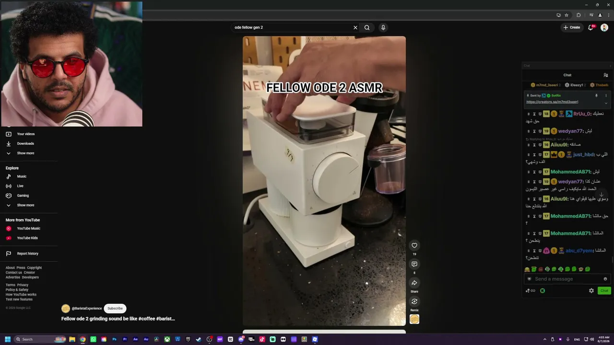Remix this Short
This screenshot has width=614, height=345.
[x=414, y=301]
